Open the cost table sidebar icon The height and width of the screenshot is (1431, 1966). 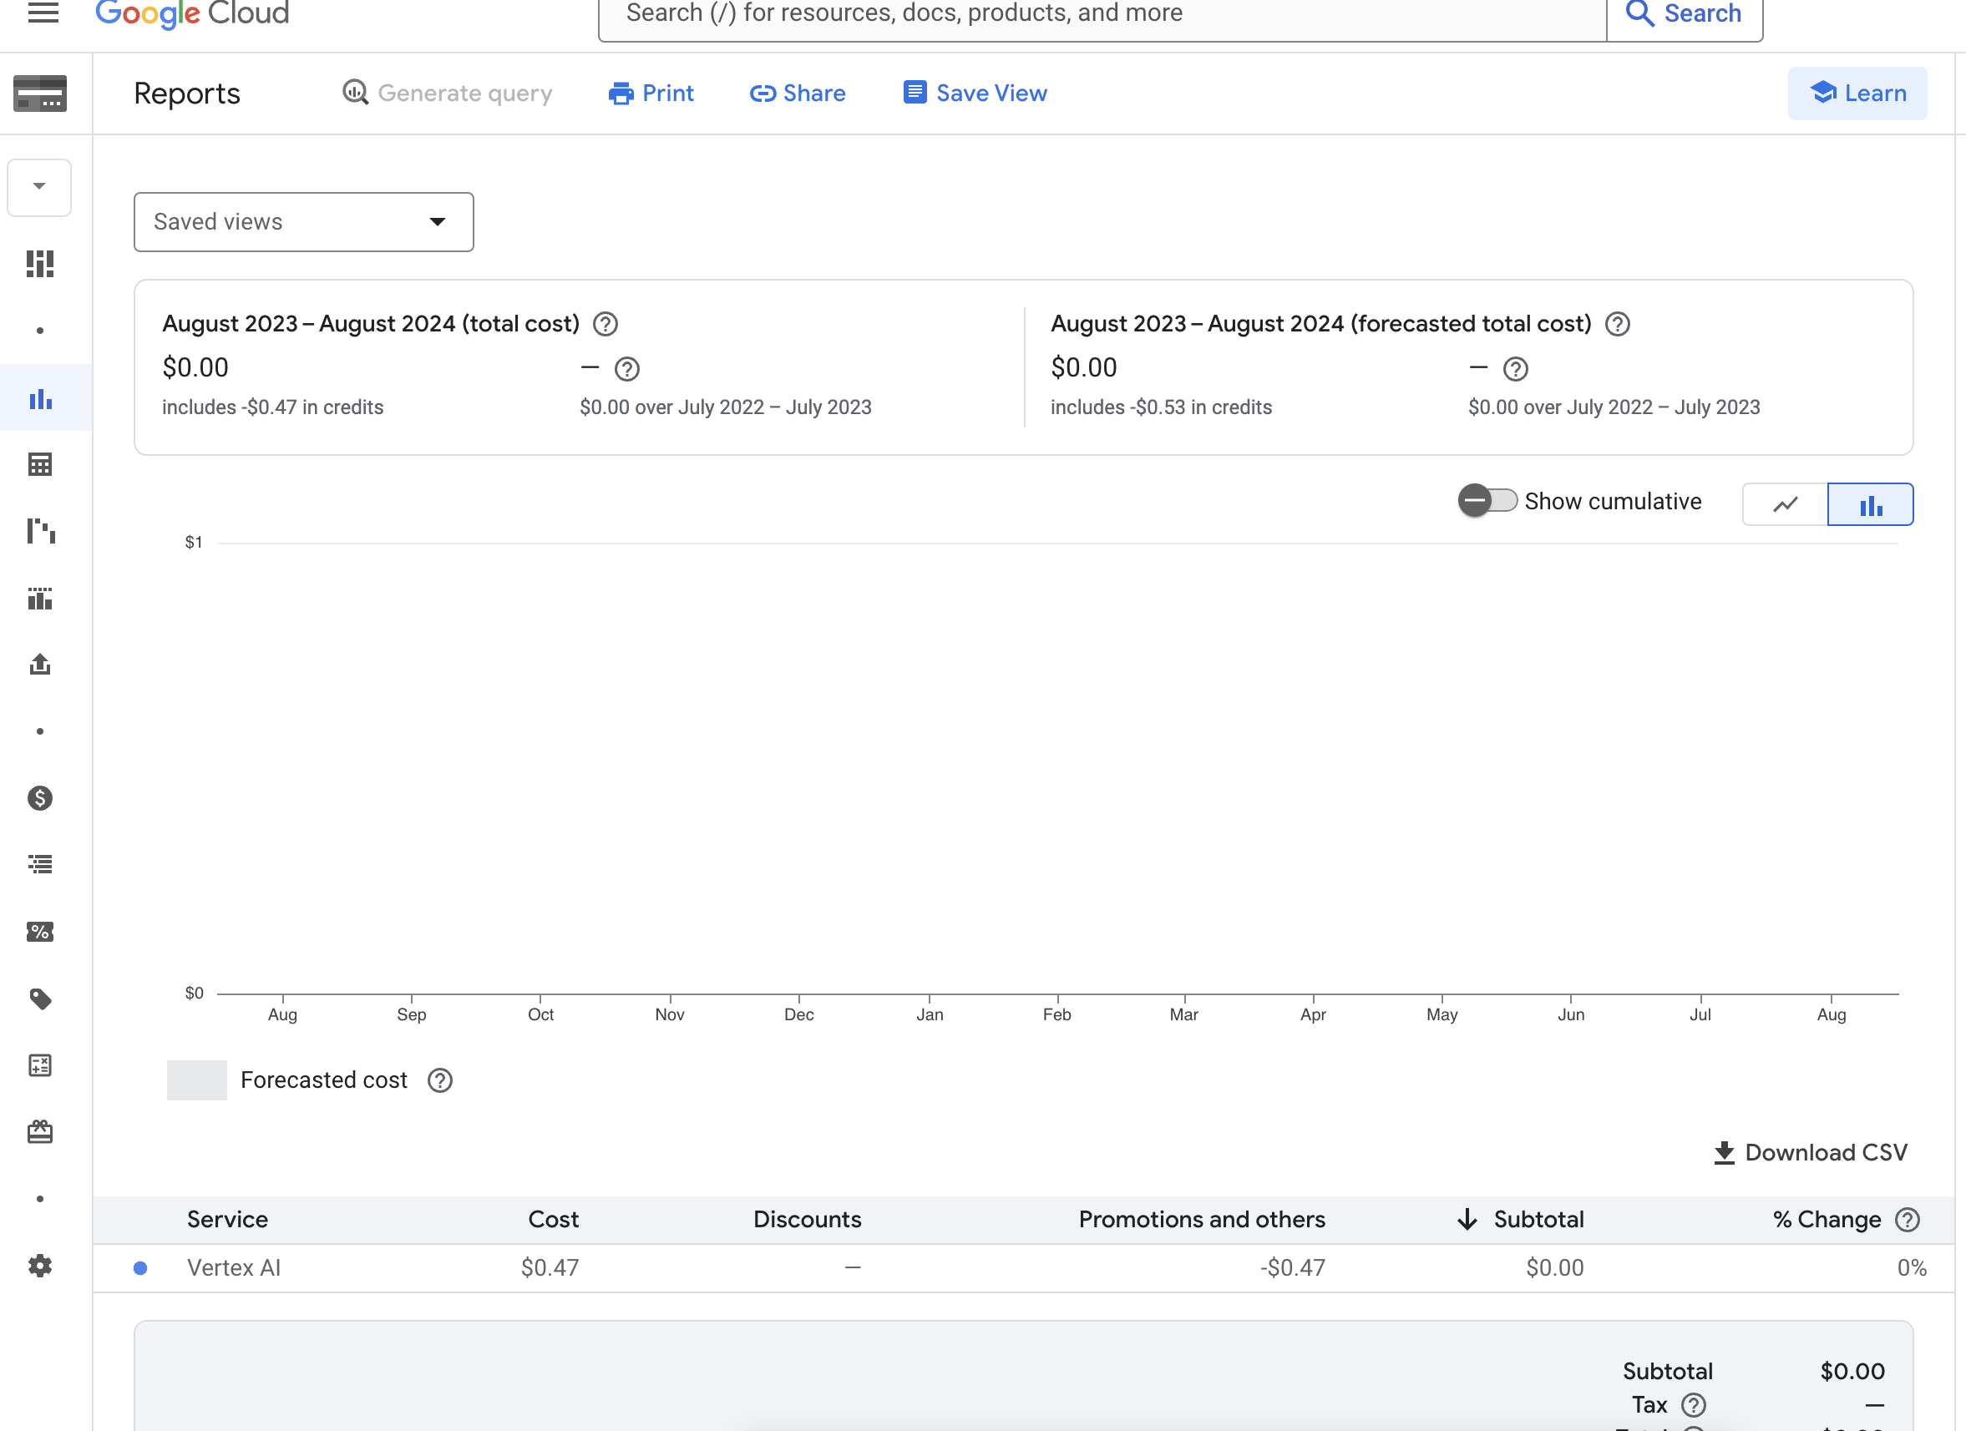41,464
